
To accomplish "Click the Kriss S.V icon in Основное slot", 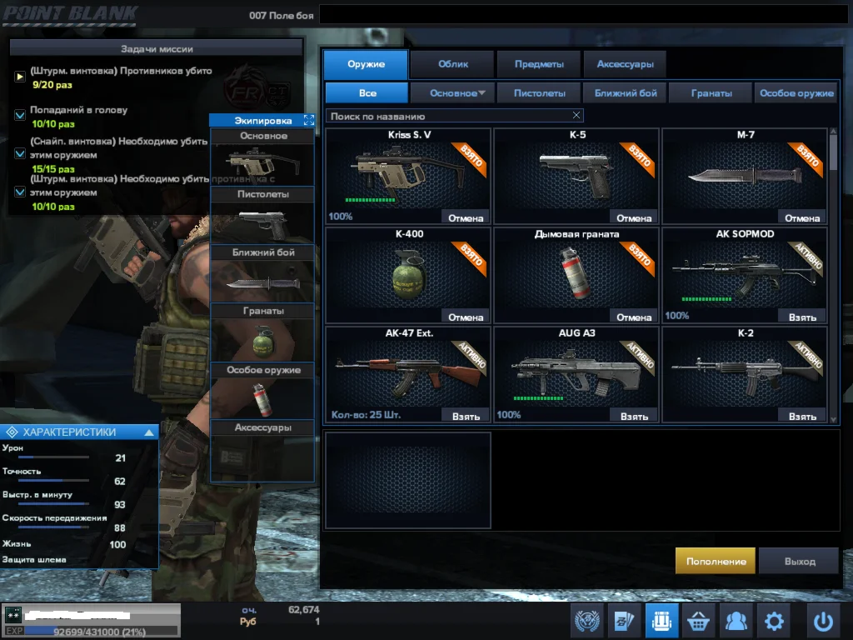I will click(262, 164).
